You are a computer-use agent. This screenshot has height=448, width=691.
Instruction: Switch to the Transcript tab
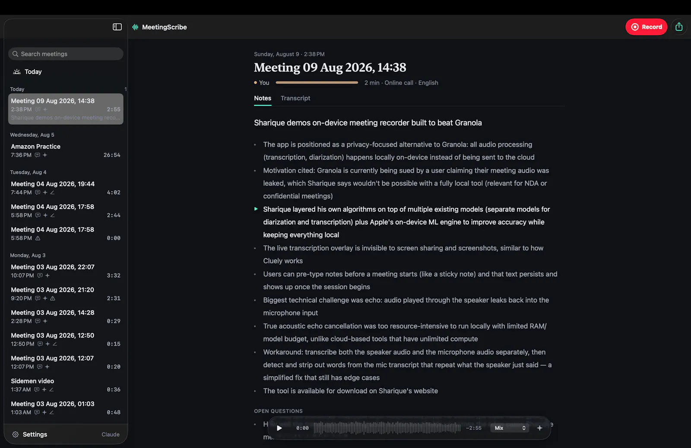pos(295,98)
